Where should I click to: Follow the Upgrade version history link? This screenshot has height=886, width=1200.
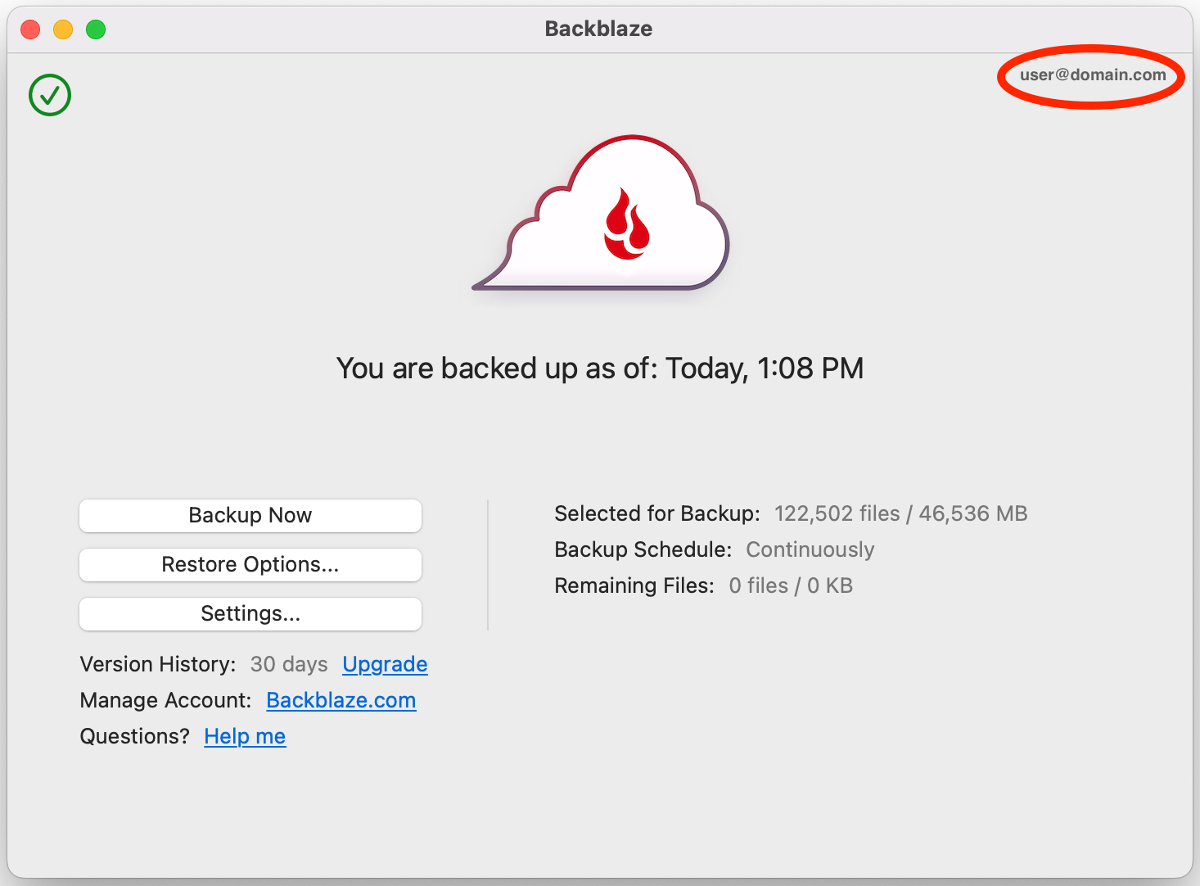tap(385, 664)
